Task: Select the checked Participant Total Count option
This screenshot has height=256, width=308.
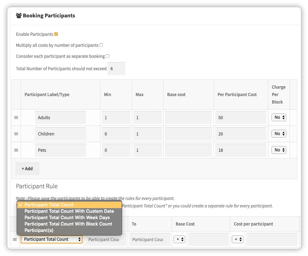Action: 69,205
